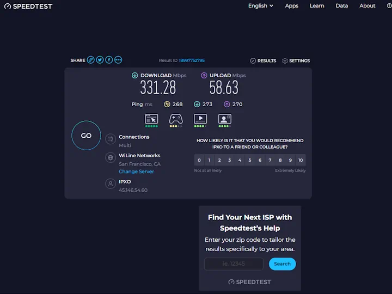Viewport: 392px width, 294px height.
Task: Click the upload speed value 58.63
Action: [x=224, y=88]
